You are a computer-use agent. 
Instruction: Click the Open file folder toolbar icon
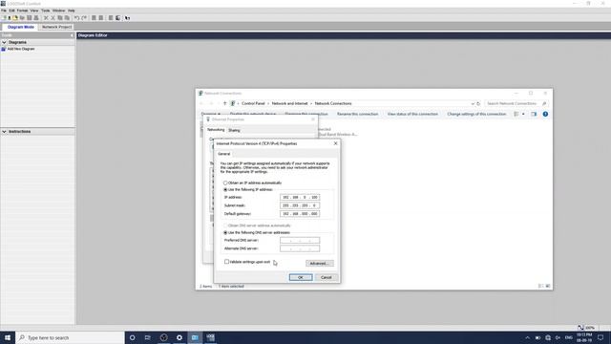point(15,18)
